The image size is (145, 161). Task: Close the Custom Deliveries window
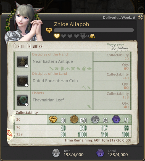[x=140, y=17]
